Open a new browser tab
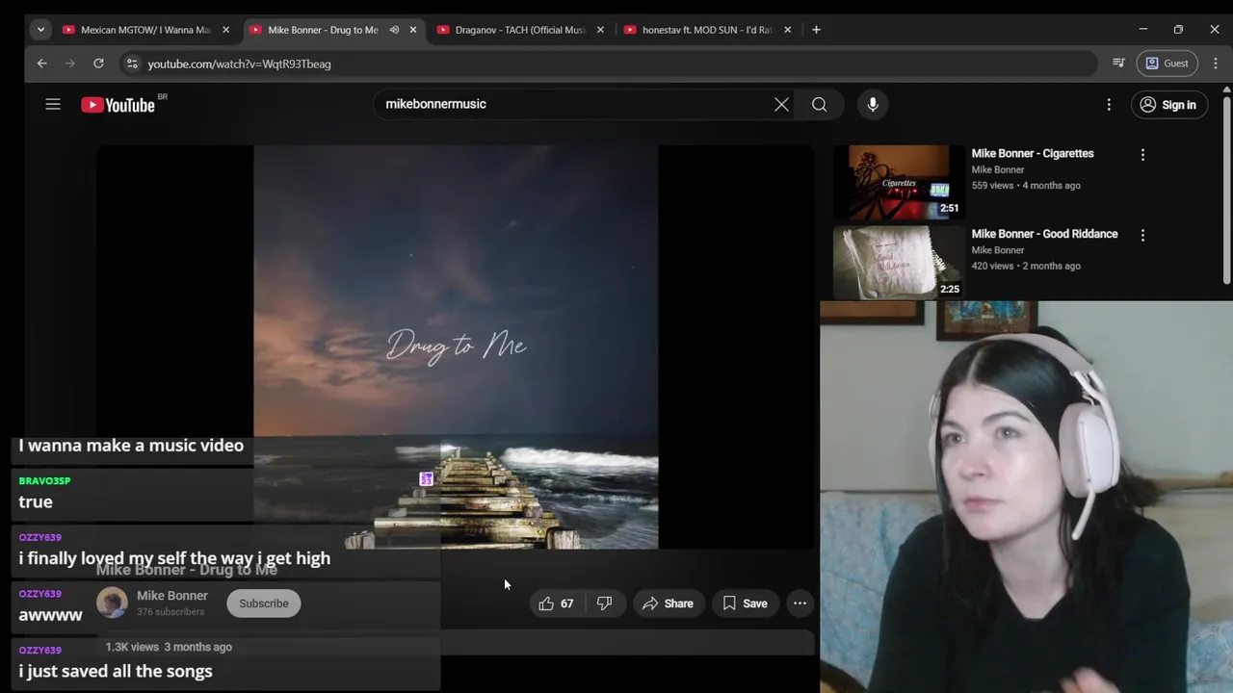This screenshot has height=693, width=1233. (x=816, y=30)
